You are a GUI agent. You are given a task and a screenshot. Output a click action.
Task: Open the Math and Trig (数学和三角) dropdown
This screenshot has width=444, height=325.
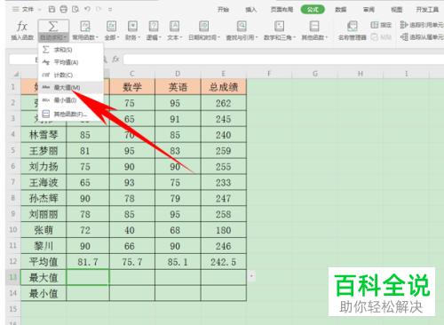280,37
